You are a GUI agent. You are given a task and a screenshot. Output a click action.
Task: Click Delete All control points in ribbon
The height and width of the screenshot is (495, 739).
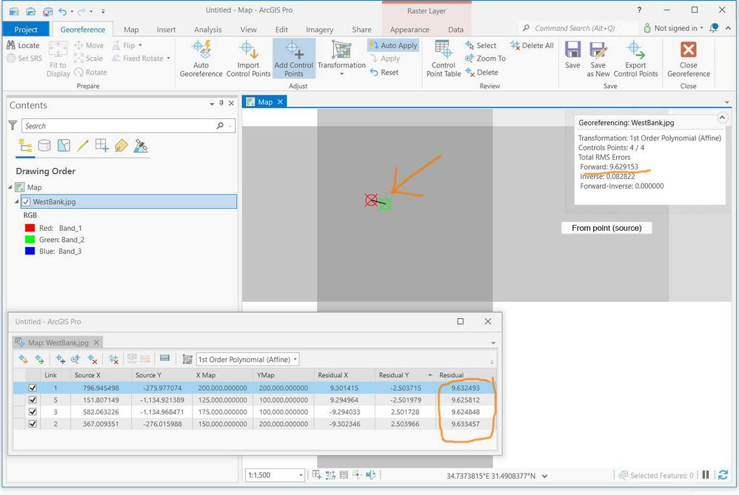coord(532,45)
